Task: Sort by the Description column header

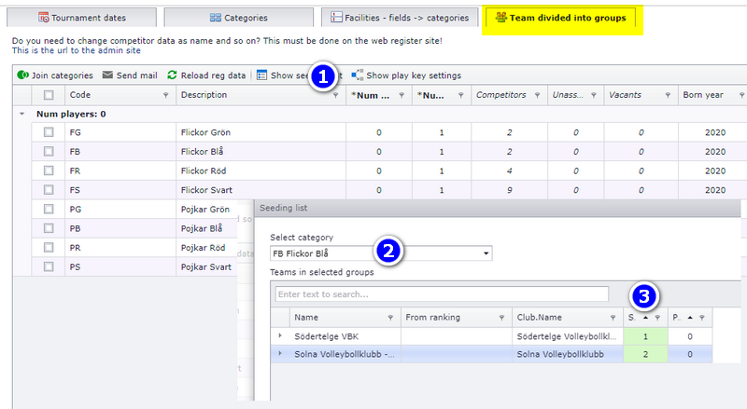Action: pyautogui.click(x=204, y=95)
